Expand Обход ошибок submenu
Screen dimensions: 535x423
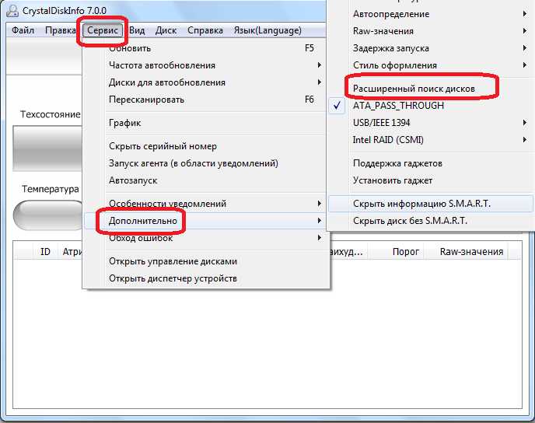(206, 238)
